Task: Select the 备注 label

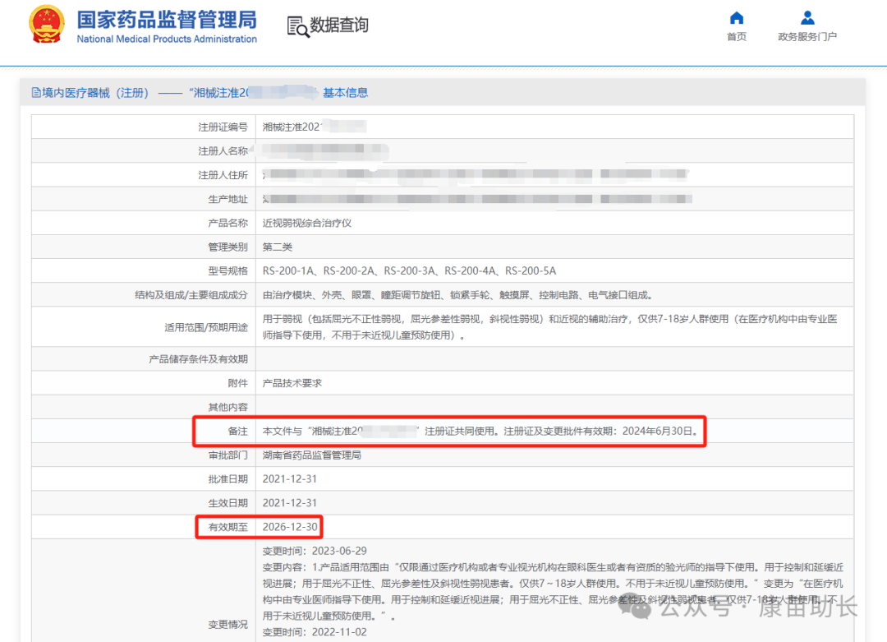Action: click(237, 432)
